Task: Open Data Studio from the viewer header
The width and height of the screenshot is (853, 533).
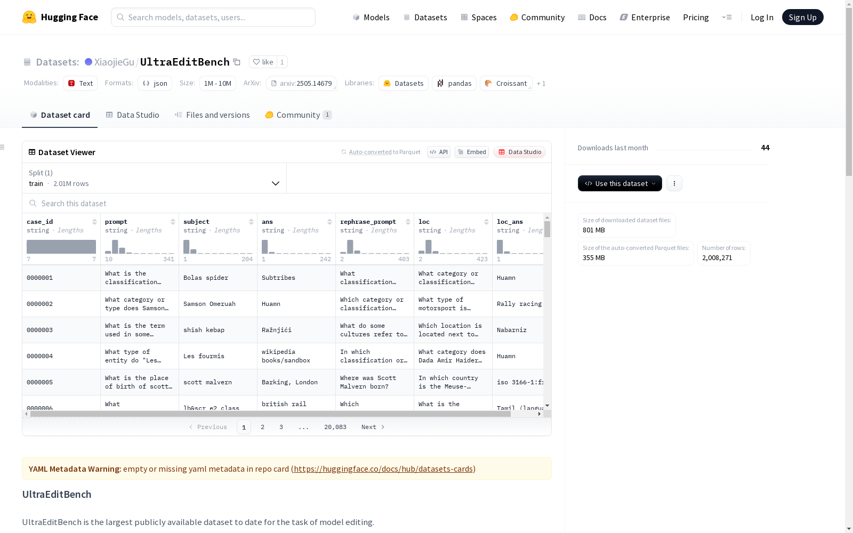Action: tap(520, 152)
